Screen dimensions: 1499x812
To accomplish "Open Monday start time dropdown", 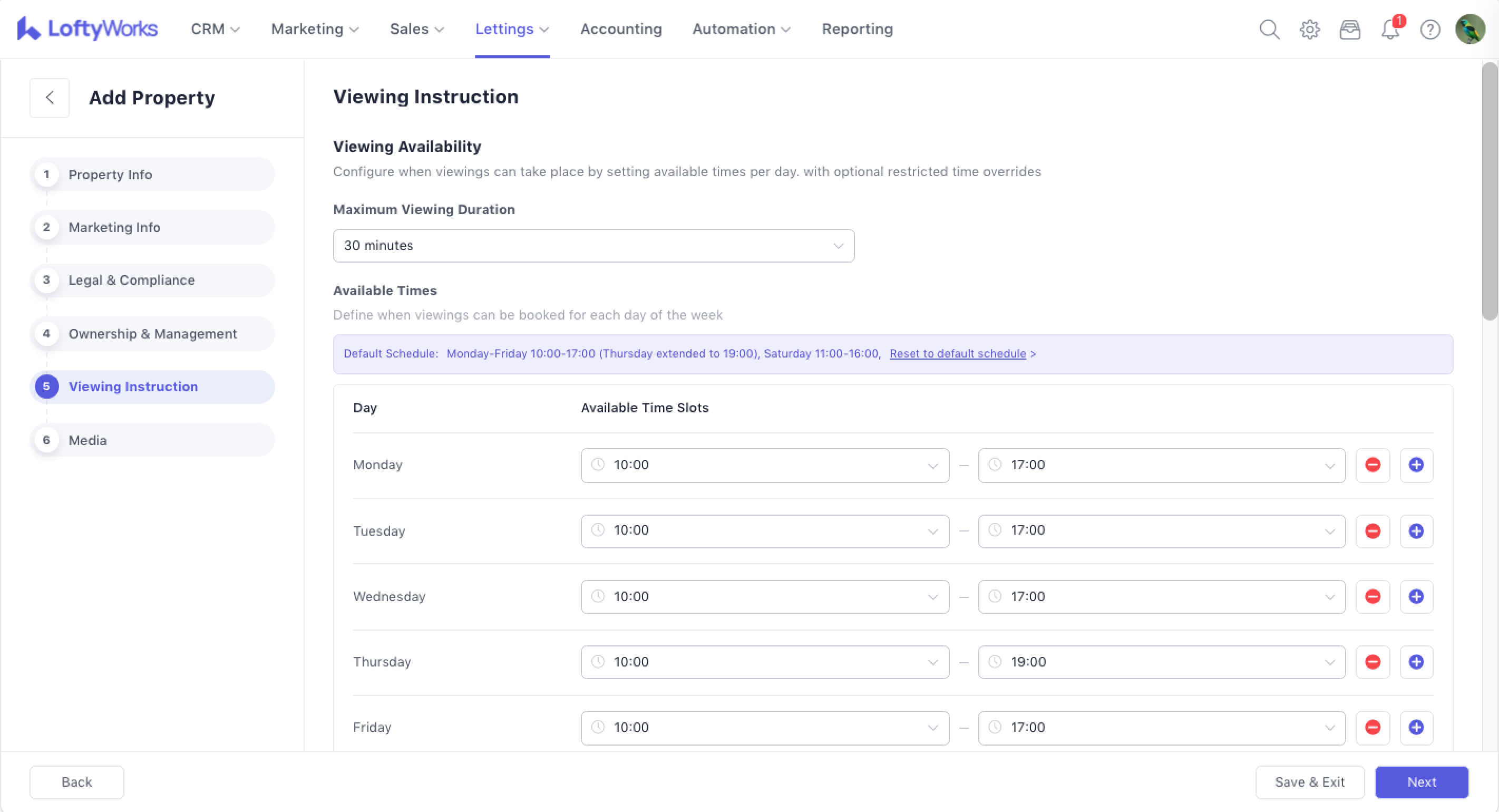I will pyautogui.click(x=764, y=465).
